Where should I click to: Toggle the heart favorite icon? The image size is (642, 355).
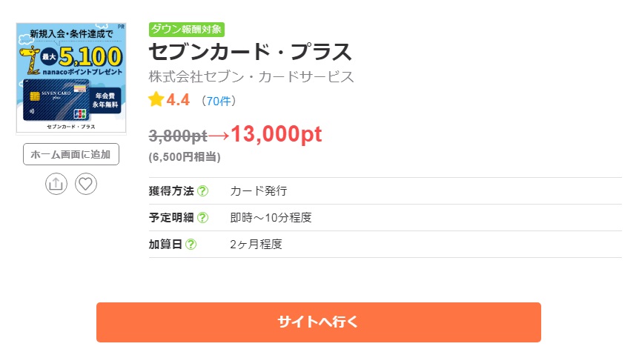tap(85, 184)
